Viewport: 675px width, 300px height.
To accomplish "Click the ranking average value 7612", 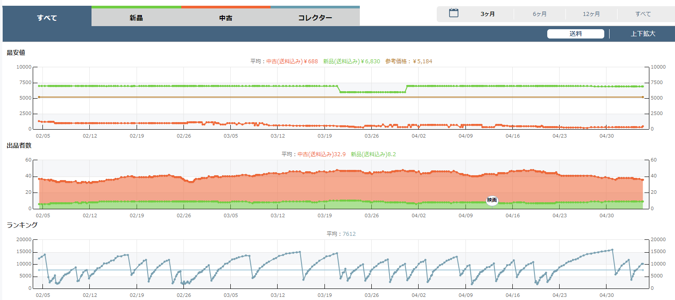I will click(349, 234).
